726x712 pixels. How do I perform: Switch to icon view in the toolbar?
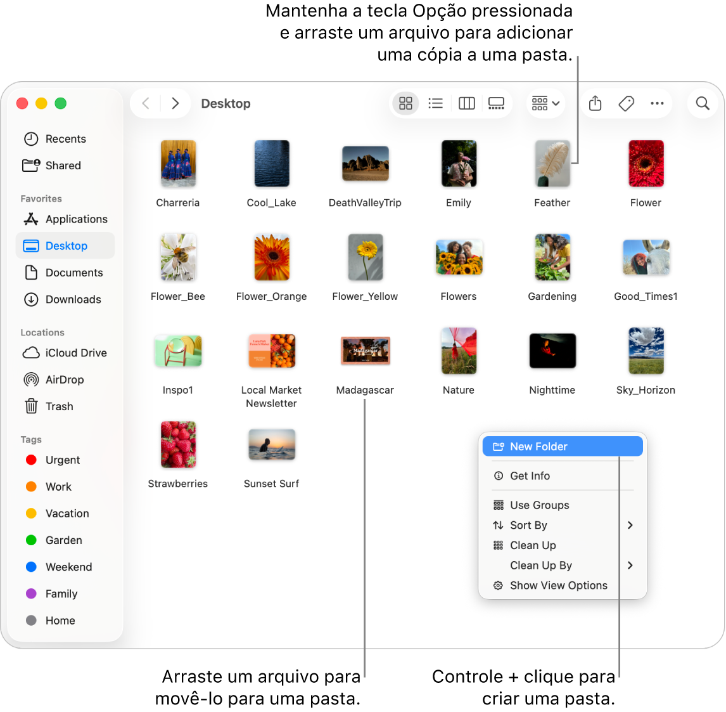click(405, 103)
